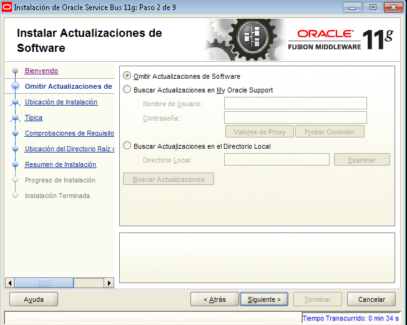The width and height of the screenshot is (407, 325).
Task: Click the horizontal scrollbar thumb in steps panel
Action: pos(44,282)
